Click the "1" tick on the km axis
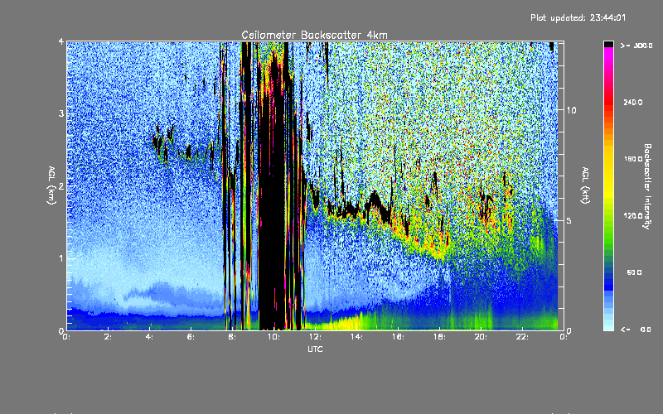The height and width of the screenshot is (414, 663). pyautogui.click(x=61, y=258)
